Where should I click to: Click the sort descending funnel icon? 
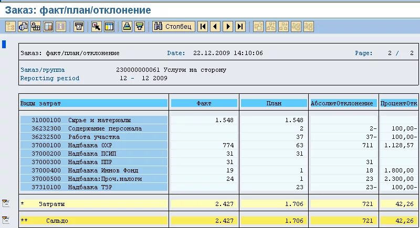(x=140, y=26)
